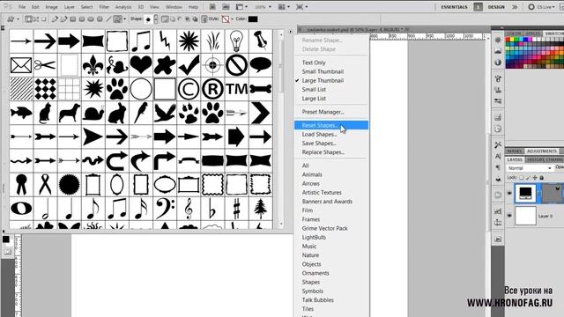Click the Essentials workspace button
The image size is (564, 317).
[x=455, y=7]
